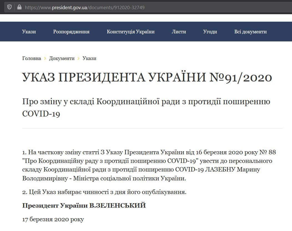
Task: Click the date 17 березня 2020 року
Action: click(x=53, y=219)
